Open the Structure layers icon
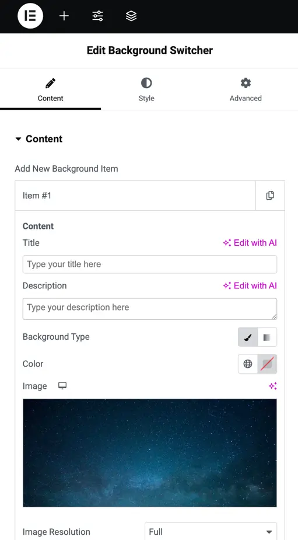Image resolution: width=298 pixels, height=540 pixels. click(x=131, y=16)
